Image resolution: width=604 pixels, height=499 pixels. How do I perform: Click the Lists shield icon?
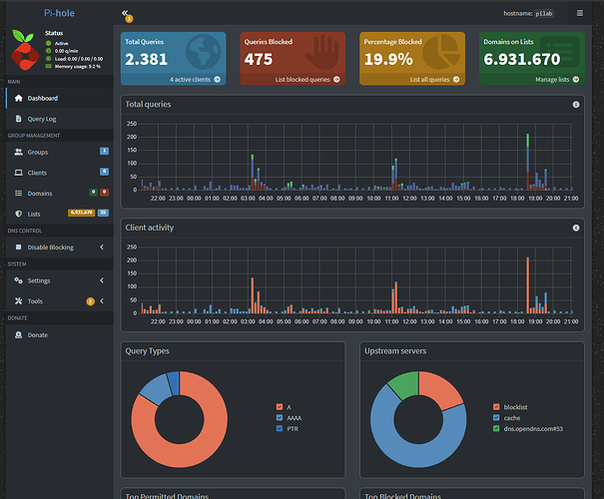[19, 214]
